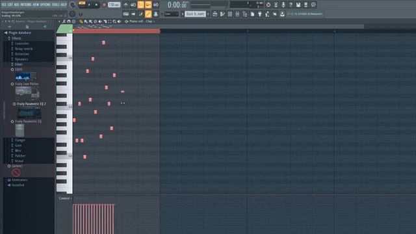The image size is (416, 234).
Task: Open the Browser view icon
Action: click(x=244, y=14)
